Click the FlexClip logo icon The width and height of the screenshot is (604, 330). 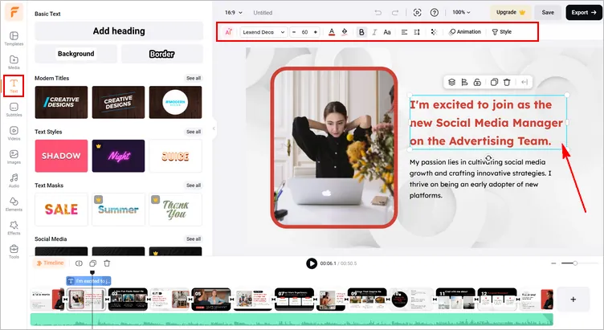pos(14,12)
